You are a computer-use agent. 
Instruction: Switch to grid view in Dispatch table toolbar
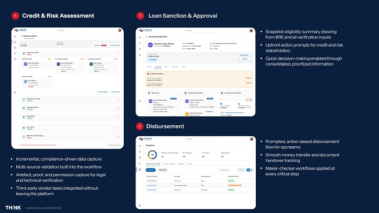click(251, 170)
